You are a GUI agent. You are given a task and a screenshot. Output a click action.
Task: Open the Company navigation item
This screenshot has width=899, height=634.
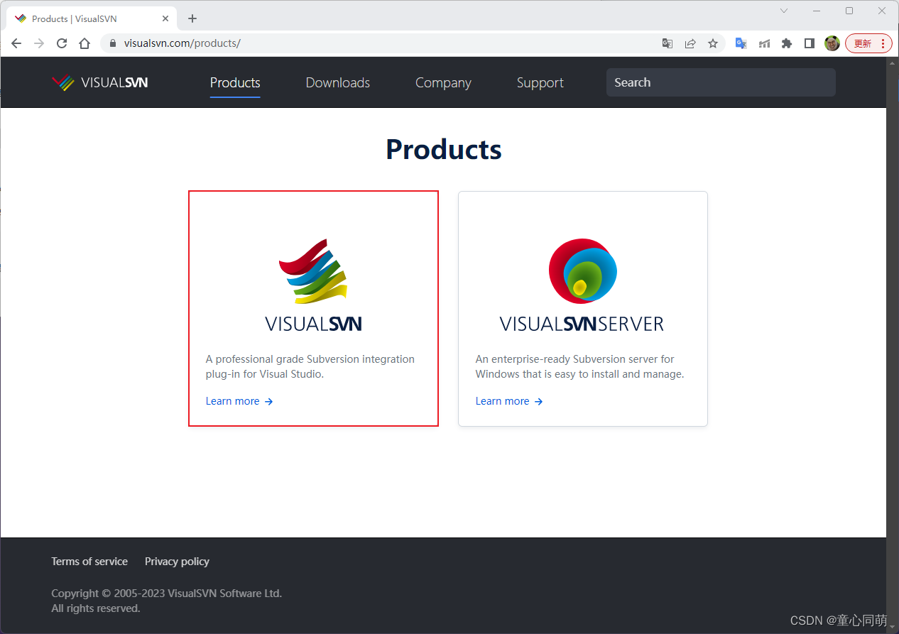click(x=443, y=82)
